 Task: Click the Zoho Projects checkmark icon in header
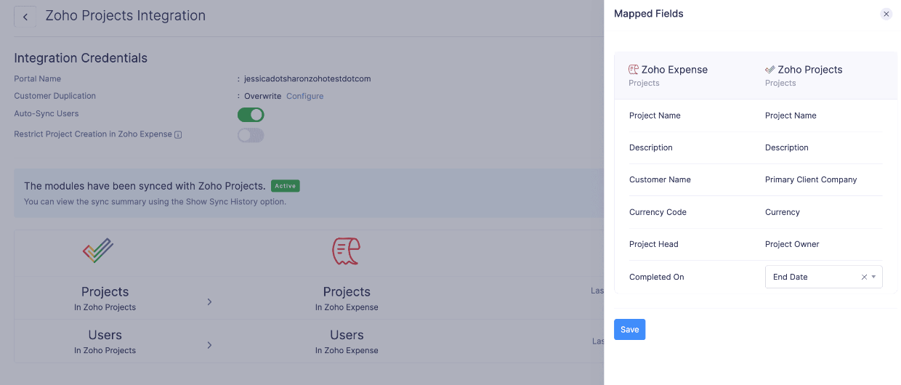[770, 70]
